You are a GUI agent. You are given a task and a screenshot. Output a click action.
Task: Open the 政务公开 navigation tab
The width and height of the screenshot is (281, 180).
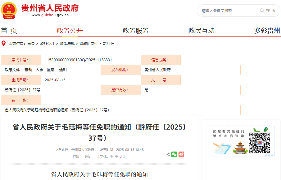tap(70, 31)
